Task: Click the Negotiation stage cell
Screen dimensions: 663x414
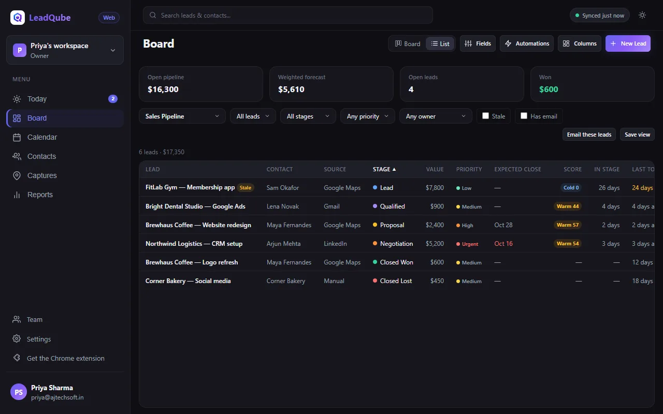Action: pyautogui.click(x=393, y=243)
